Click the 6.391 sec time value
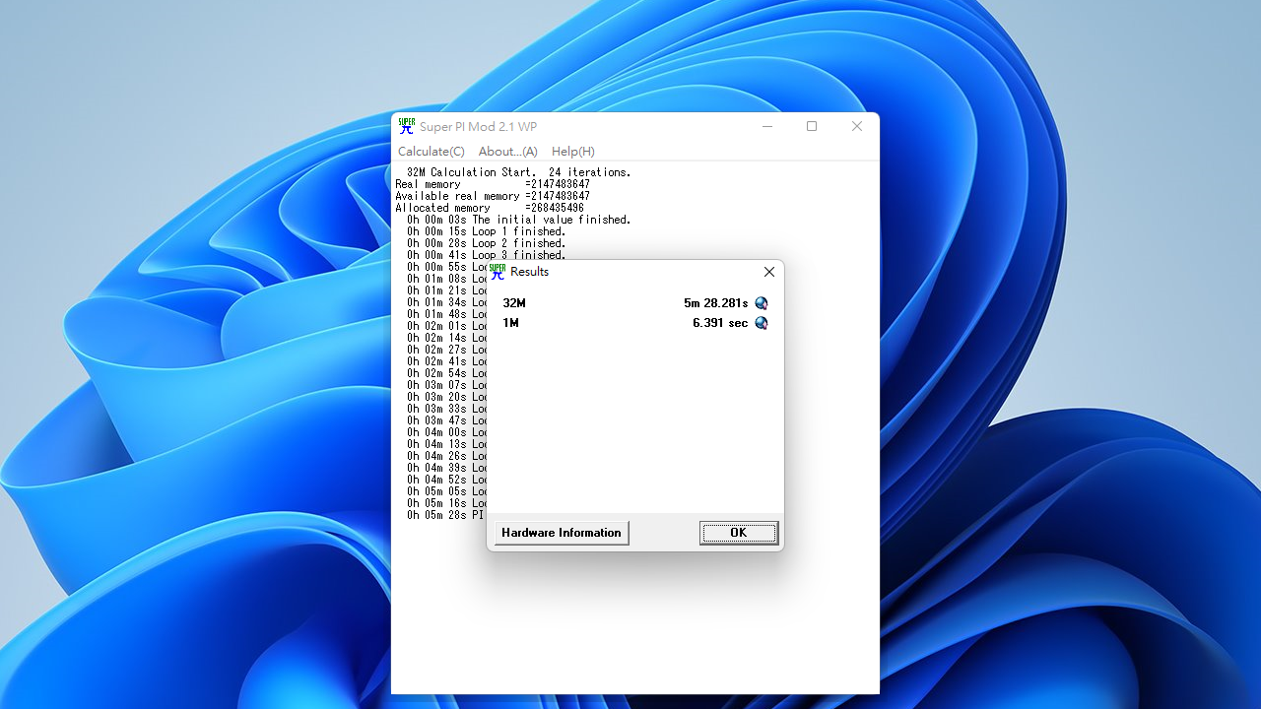Viewport: 1261px width, 709px height. 720,323
